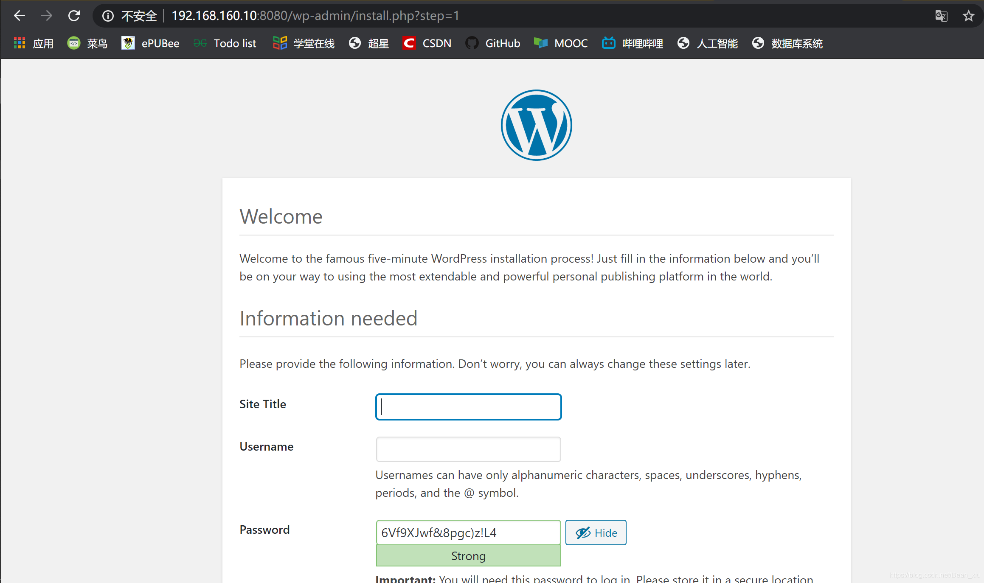View site info via the not-secure icon

pyautogui.click(x=108, y=16)
